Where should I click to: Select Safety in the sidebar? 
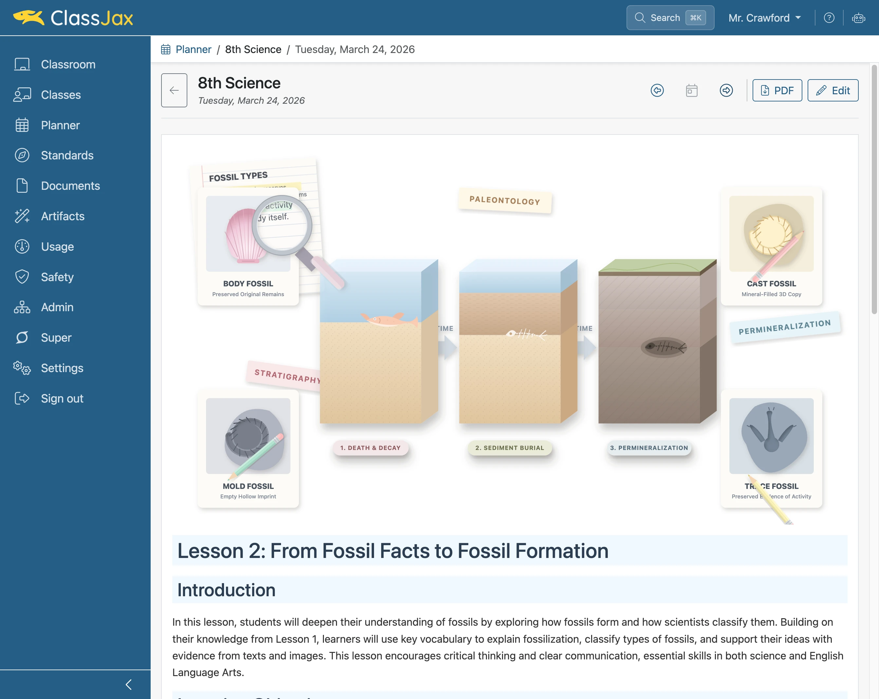58,277
